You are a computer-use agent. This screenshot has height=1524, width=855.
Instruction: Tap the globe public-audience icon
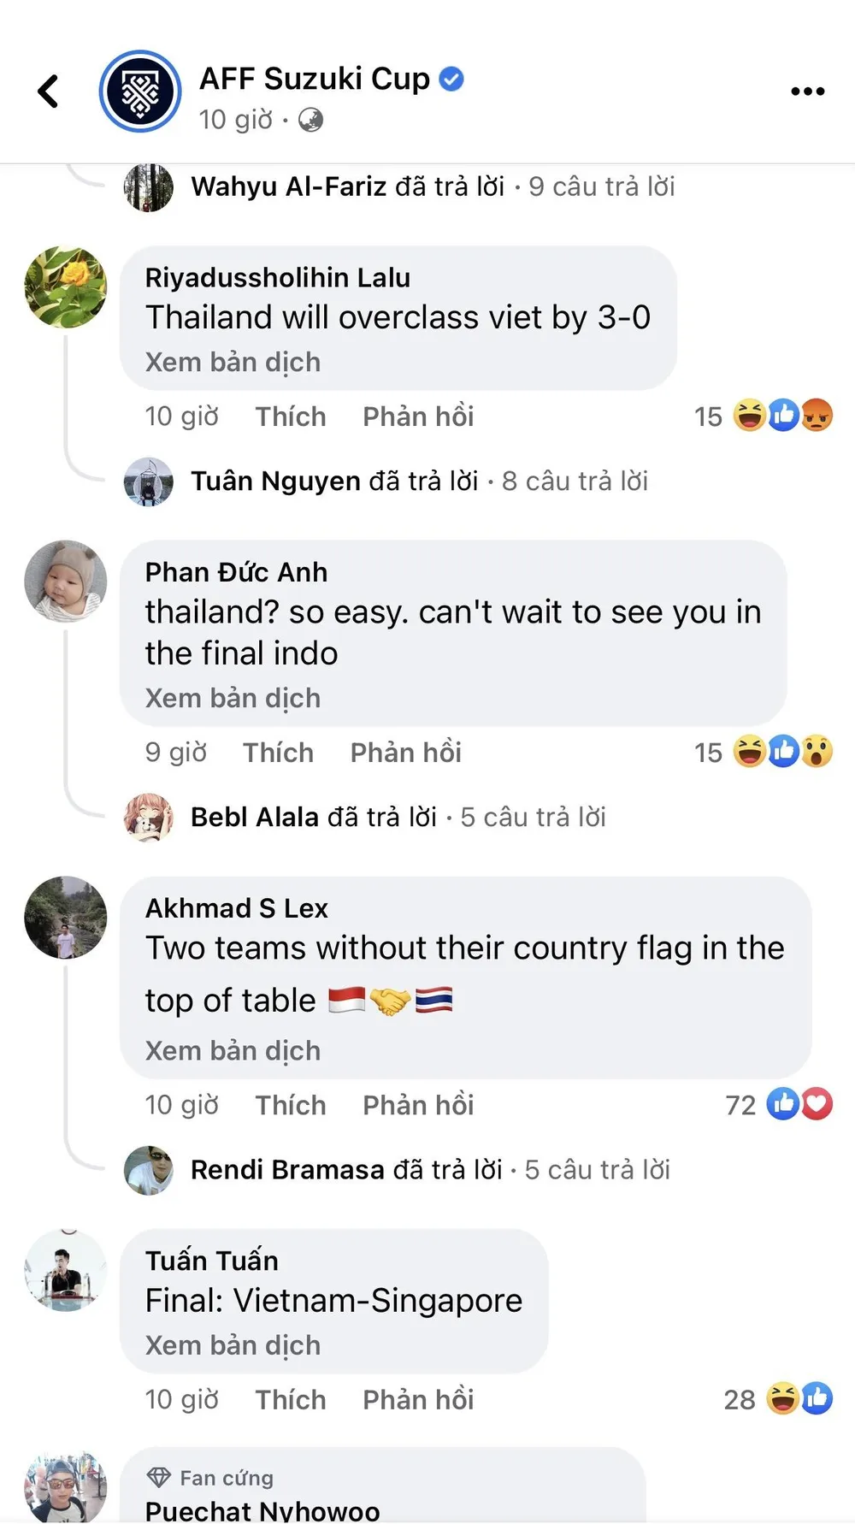[310, 121]
